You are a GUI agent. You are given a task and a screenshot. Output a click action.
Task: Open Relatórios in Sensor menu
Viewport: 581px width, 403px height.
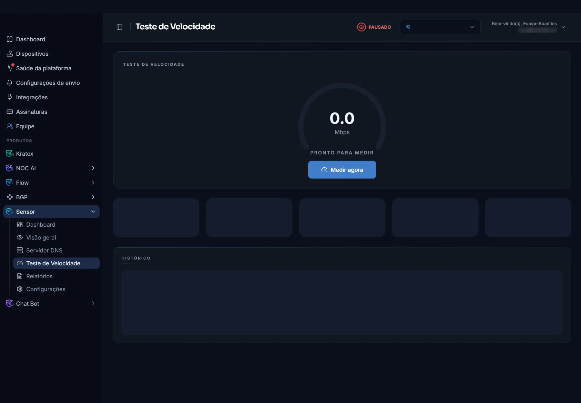[x=56, y=276]
